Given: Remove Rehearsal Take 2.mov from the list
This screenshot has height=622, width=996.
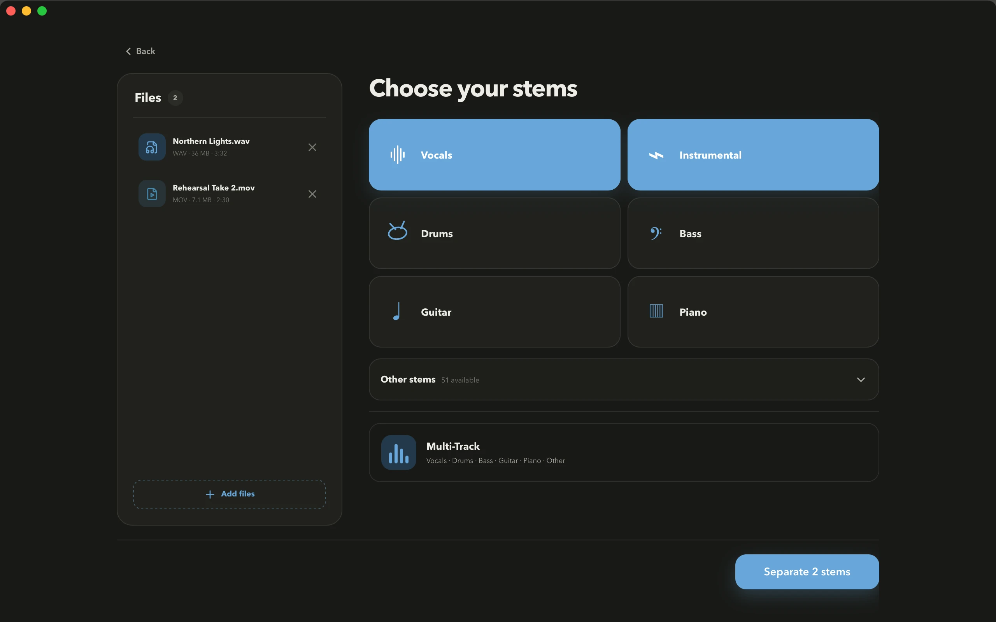Looking at the screenshot, I should pos(312,194).
